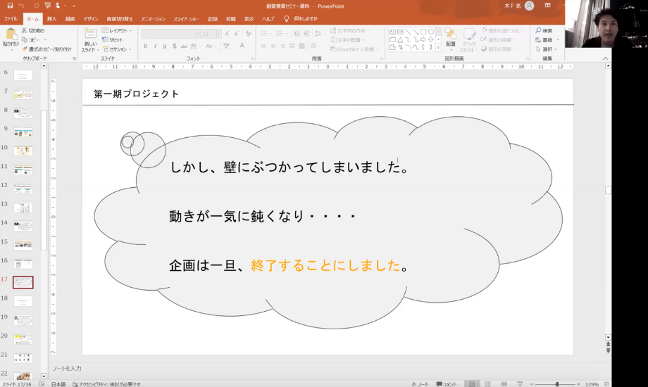Screen dimensions: 648x387
Task: Toggle underline formatting
Action: click(x=165, y=46)
